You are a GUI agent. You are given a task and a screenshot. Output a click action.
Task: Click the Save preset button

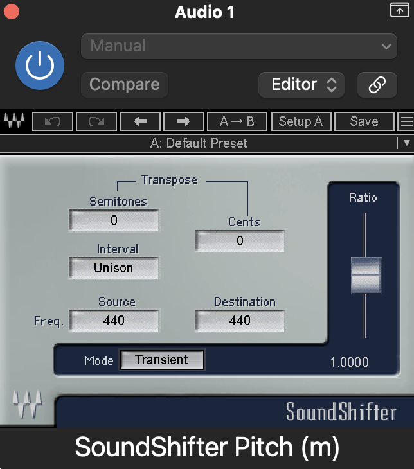click(364, 121)
